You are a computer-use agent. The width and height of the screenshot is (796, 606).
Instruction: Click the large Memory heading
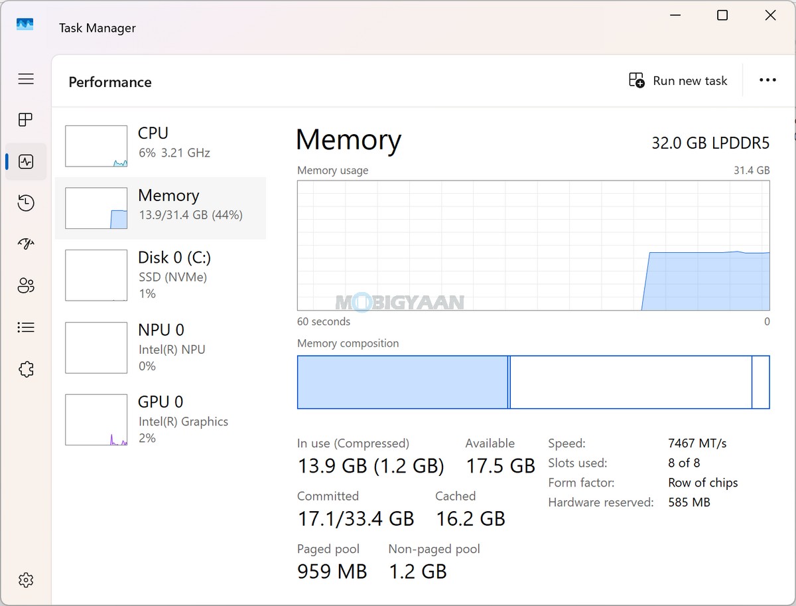click(348, 140)
